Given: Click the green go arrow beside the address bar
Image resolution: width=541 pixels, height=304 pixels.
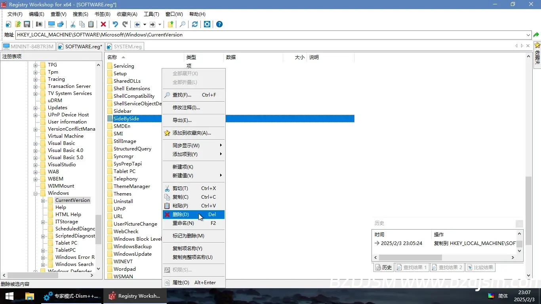Looking at the screenshot, I should coord(536,35).
